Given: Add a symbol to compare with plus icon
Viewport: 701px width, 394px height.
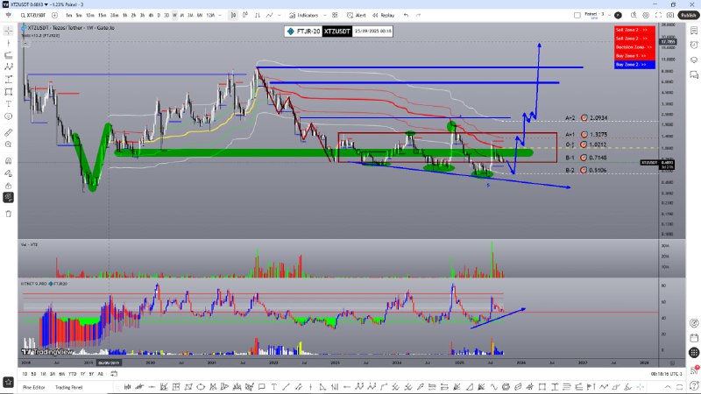Looking at the screenshot, I should [54, 15].
